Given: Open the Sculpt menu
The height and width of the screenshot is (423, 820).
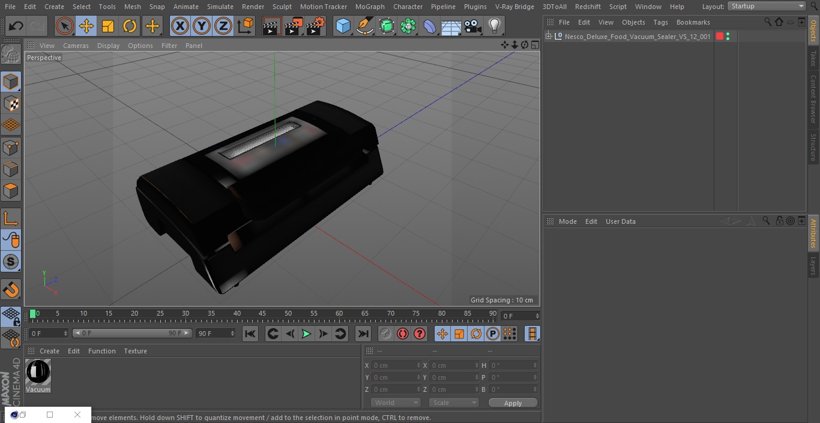Looking at the screenshot, I should tap(282, 7).
